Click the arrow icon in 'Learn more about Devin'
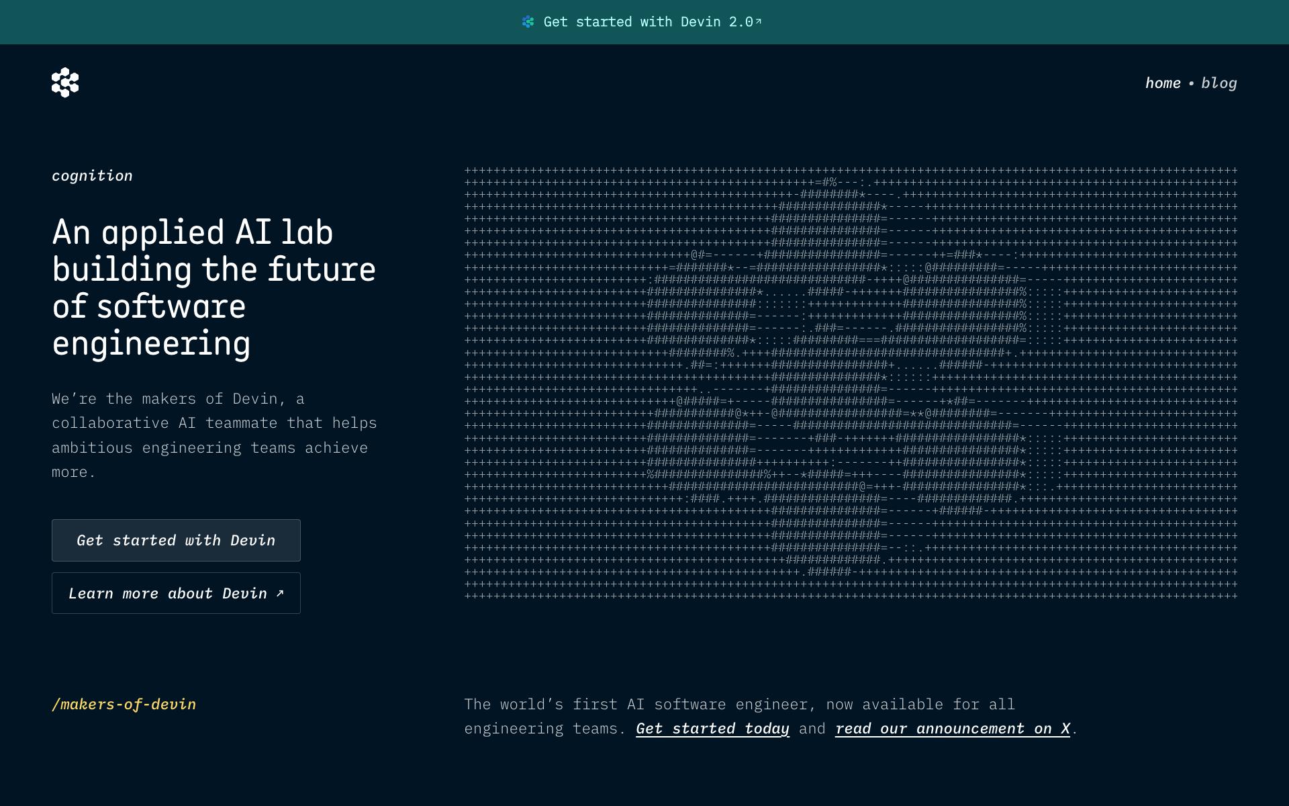The height and width of the screenshot is (806, 1289). click(x=280, y=592)
